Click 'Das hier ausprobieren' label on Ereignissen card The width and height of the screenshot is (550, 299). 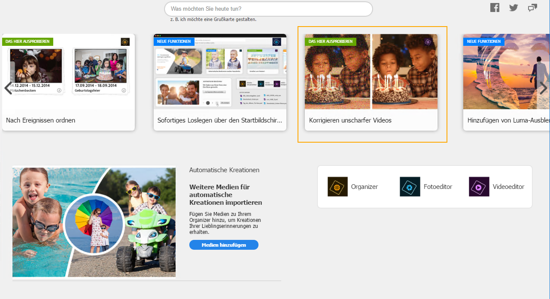coord(27,42)
